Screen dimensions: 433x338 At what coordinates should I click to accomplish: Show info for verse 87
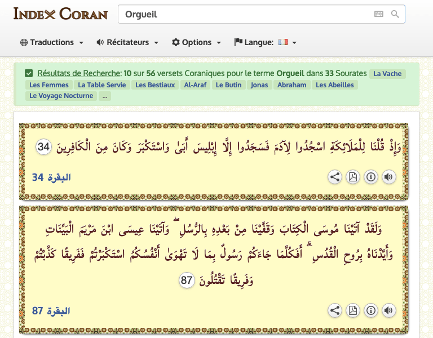(x=370, y=310)
